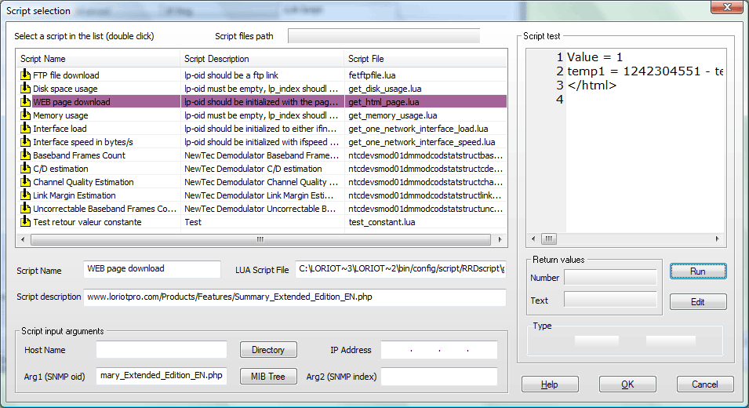Screen dimensions: 749x408
Task: Click the Baseband Frames Count script icon
Action: pos(25,155)
